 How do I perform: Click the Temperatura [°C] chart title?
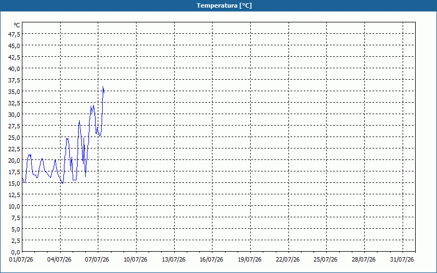click(224, 5)
